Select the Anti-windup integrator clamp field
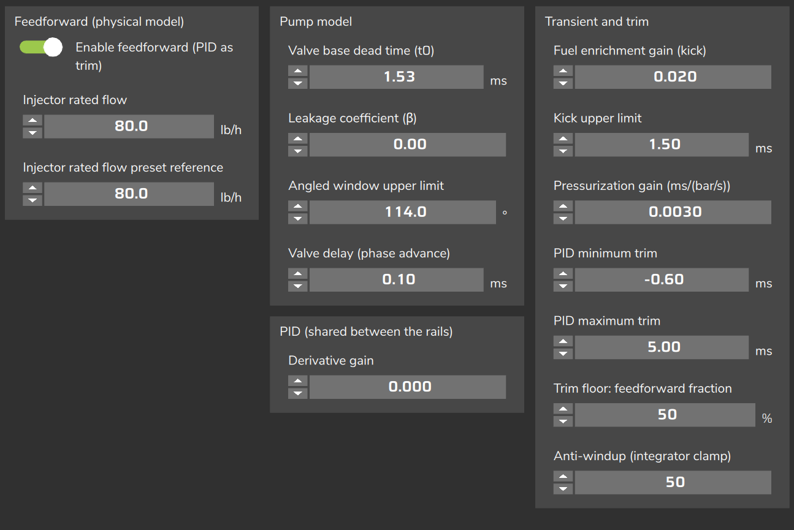 (673, 482)
